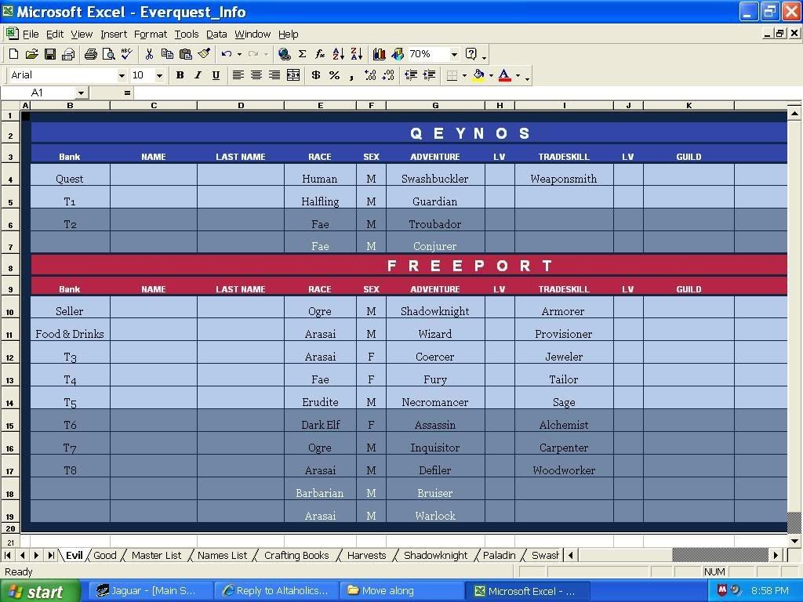The width and height of the screenshot is (803, 602).
Task: Open the Move along folder taskbar button
Action: 401,591
